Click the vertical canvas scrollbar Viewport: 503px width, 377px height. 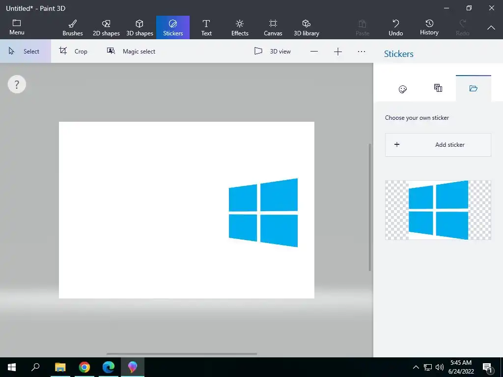[x=370, y=208]
